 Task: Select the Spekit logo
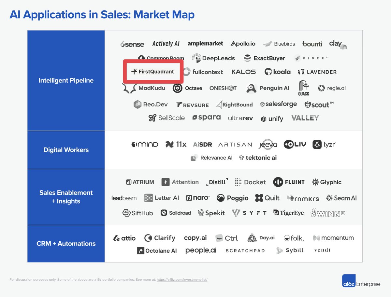[x=211, y=213]
